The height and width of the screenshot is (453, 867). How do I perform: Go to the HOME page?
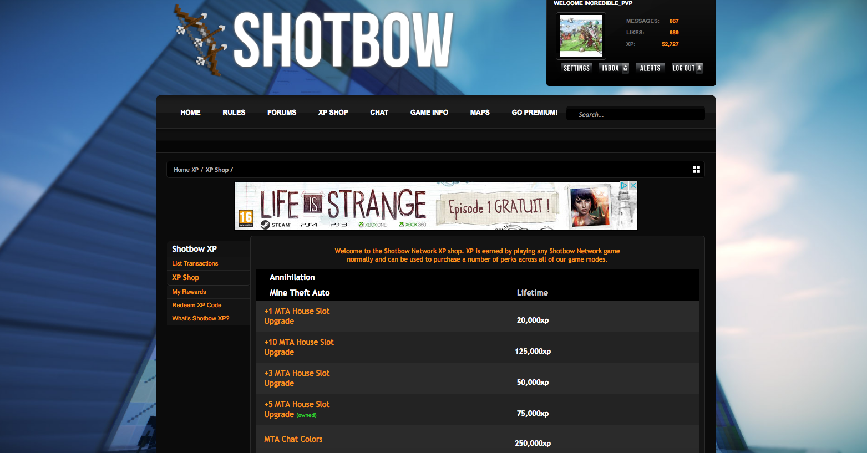point(190,113)
